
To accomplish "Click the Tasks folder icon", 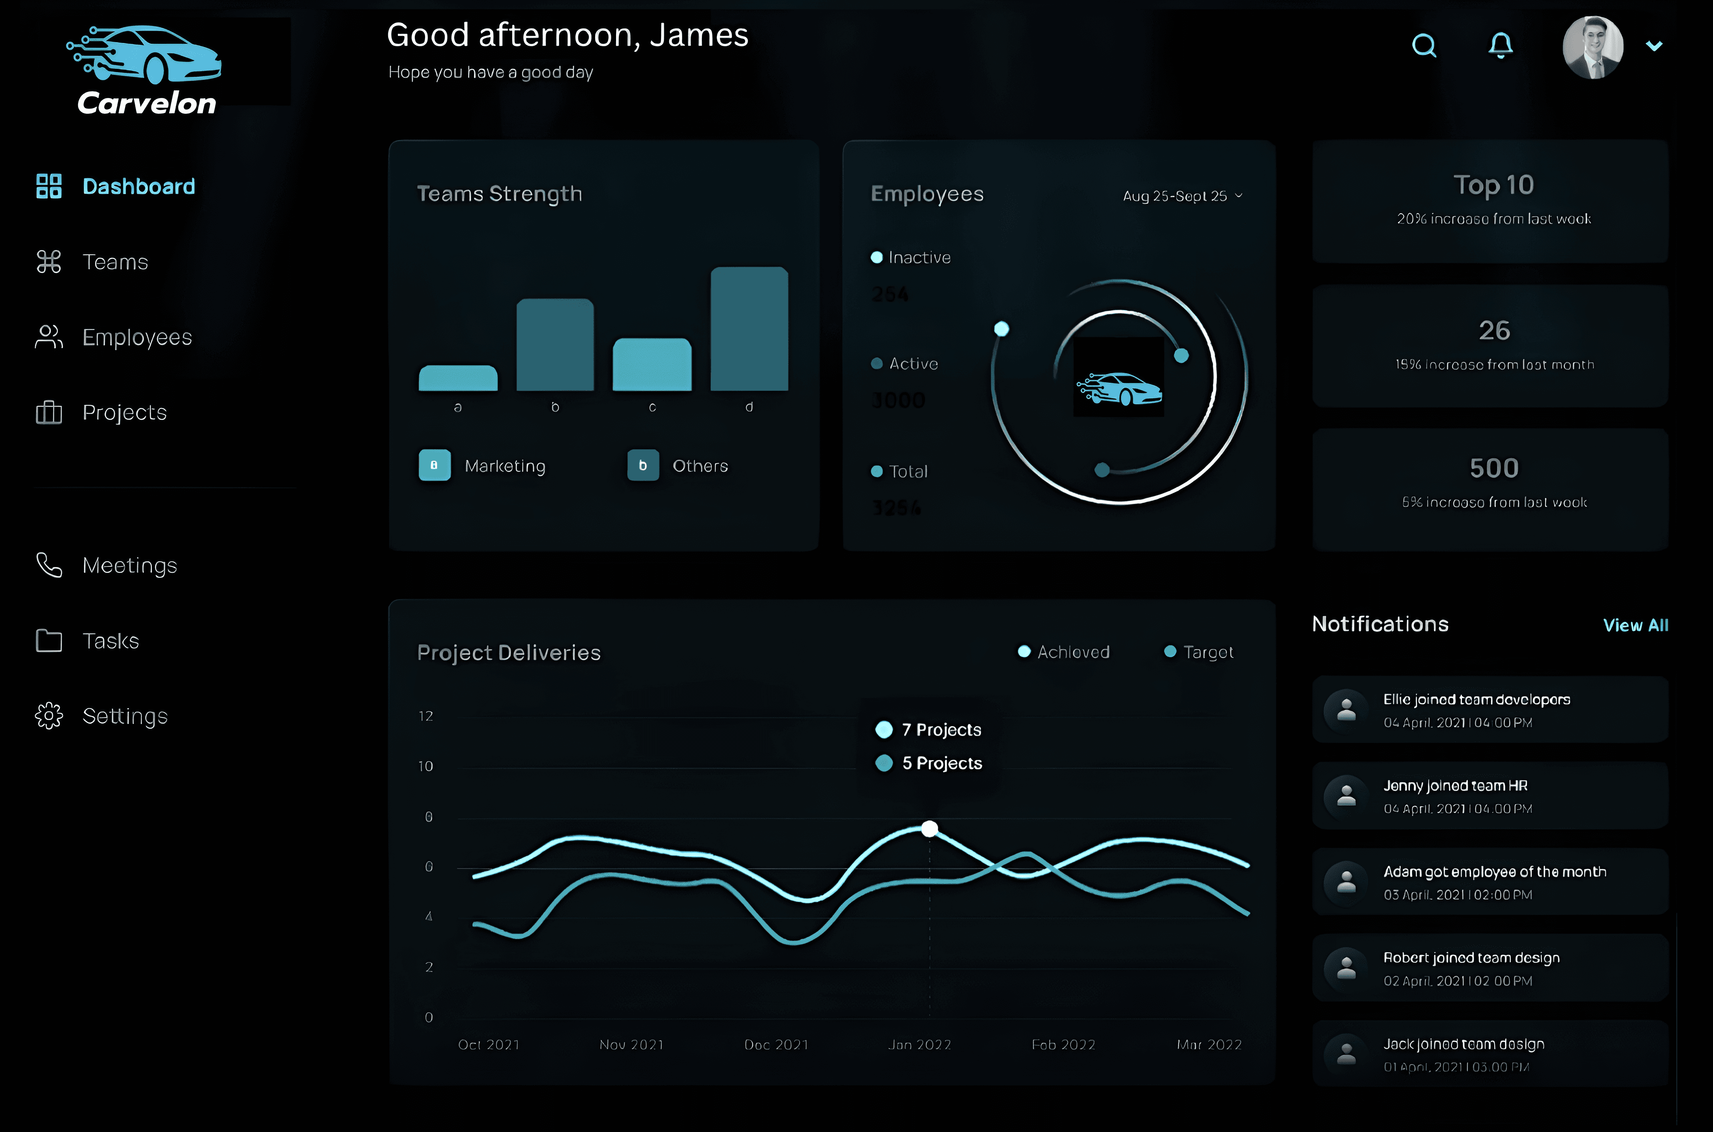I will click(x=48, y=640).
